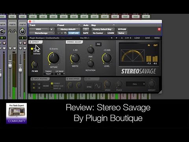The height and width of the screenshot is (142, 189).
Task: Click the waveform shape icon in the LFO section
Action: pyautogui.click(x=98, y=86)
